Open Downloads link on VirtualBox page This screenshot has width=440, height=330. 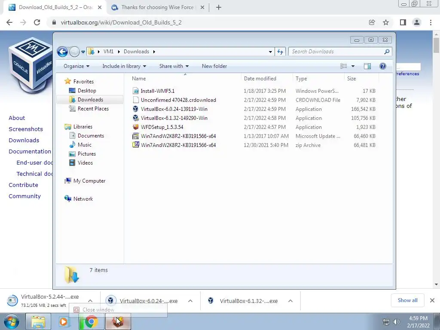click(24, 141)
